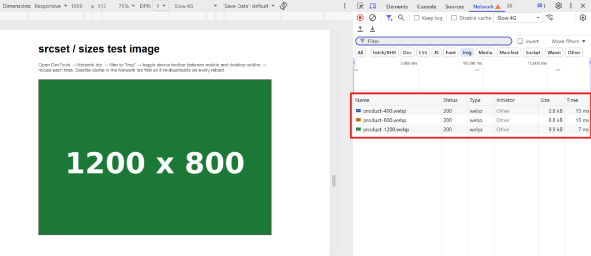Open Network panel Slow 4G throttle dropdown
This screenshot has width=591, height=256.
tap(518, 18)
